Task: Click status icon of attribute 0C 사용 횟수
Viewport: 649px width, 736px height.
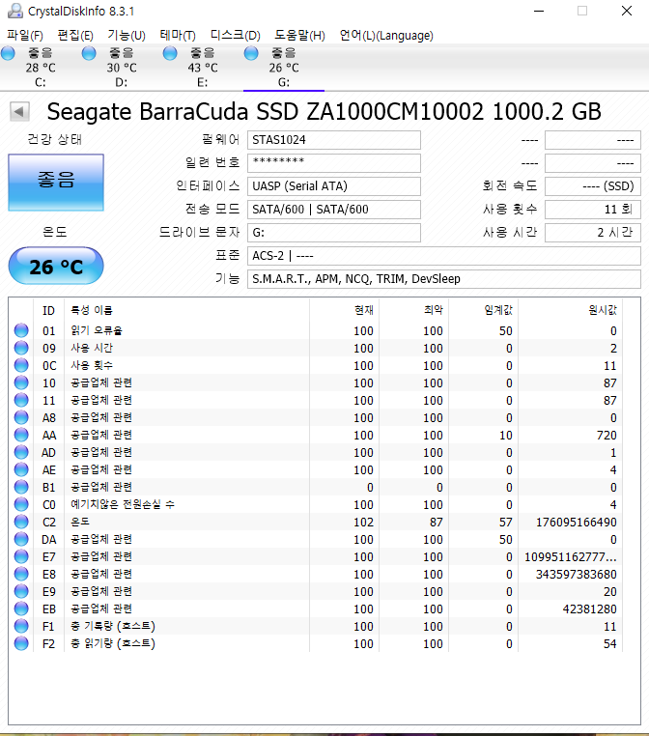Action: pyautogui.click(x=21, y=365)
